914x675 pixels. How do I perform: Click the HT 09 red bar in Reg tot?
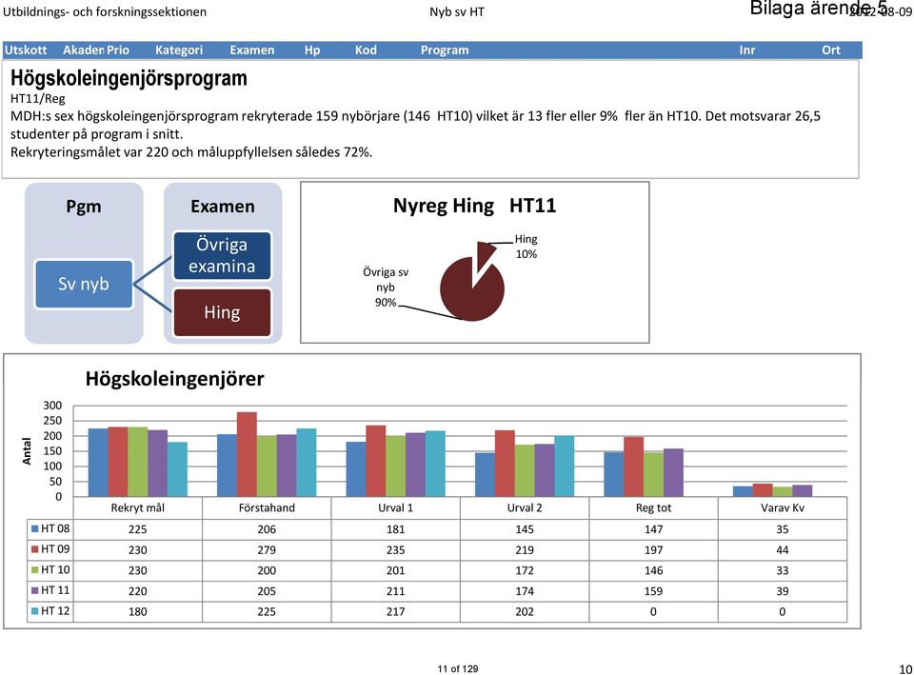click(x=634, y=467)
